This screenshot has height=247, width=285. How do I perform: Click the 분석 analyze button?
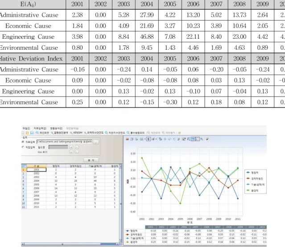point(91,160)
